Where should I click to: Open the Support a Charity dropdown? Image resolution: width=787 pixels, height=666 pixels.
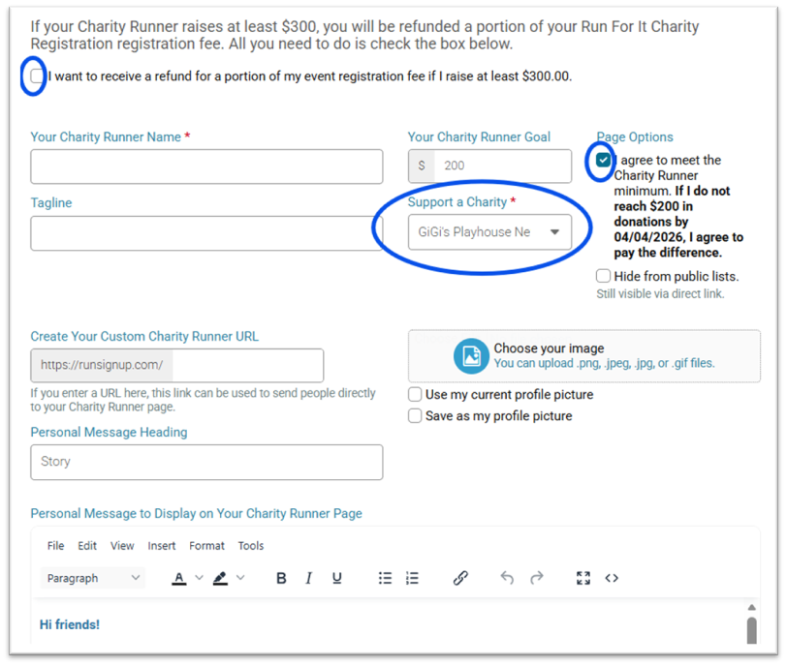click(x=489, y=232)
